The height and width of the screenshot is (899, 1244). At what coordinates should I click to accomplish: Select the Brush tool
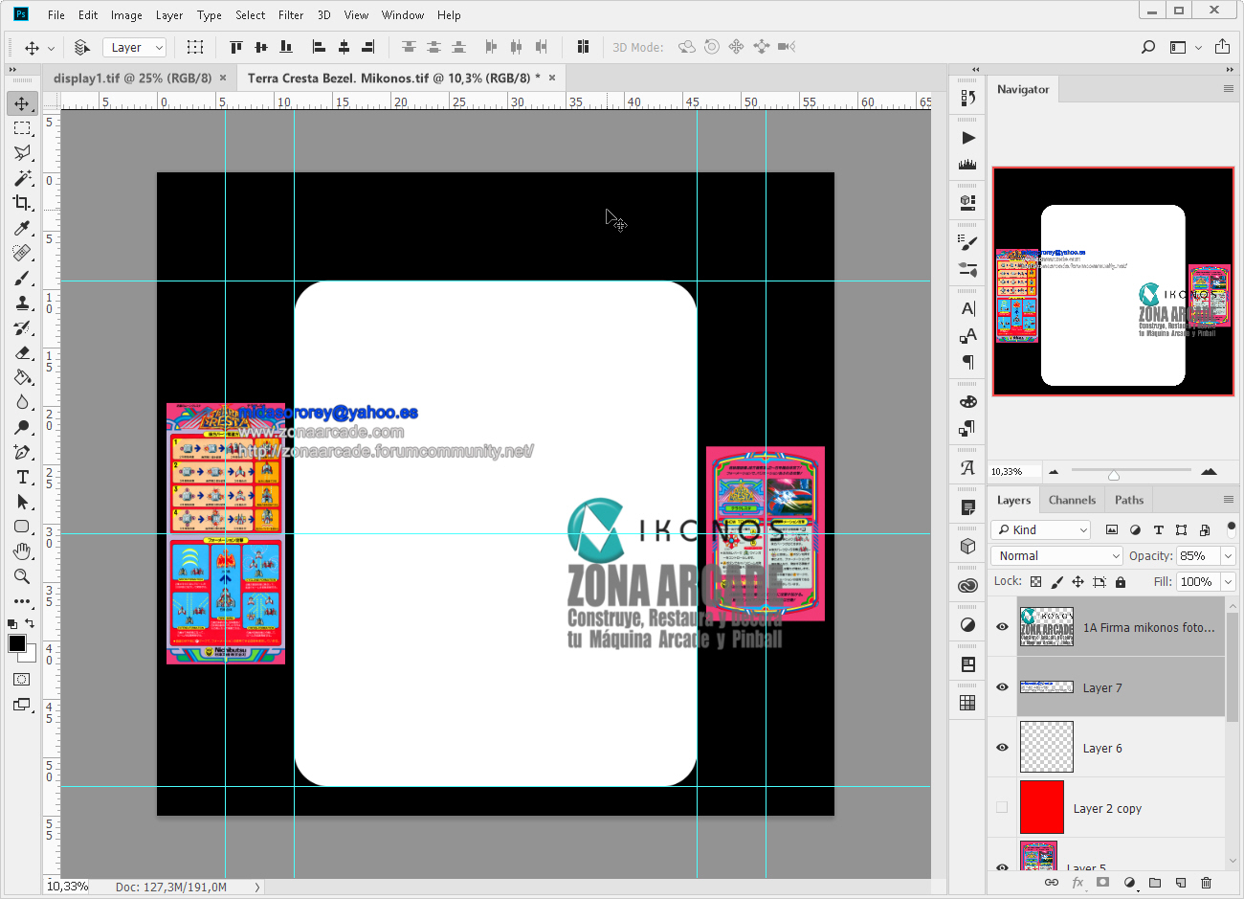pos(22,278)
